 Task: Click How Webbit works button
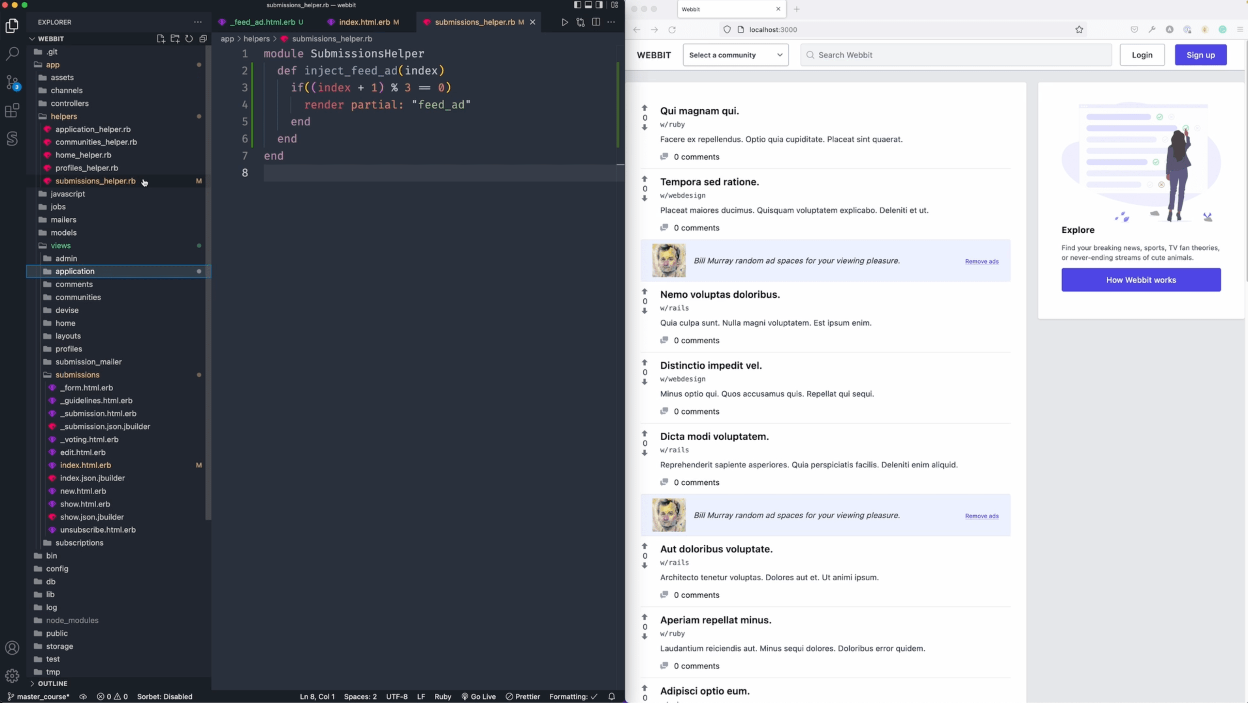point(1141,280)
